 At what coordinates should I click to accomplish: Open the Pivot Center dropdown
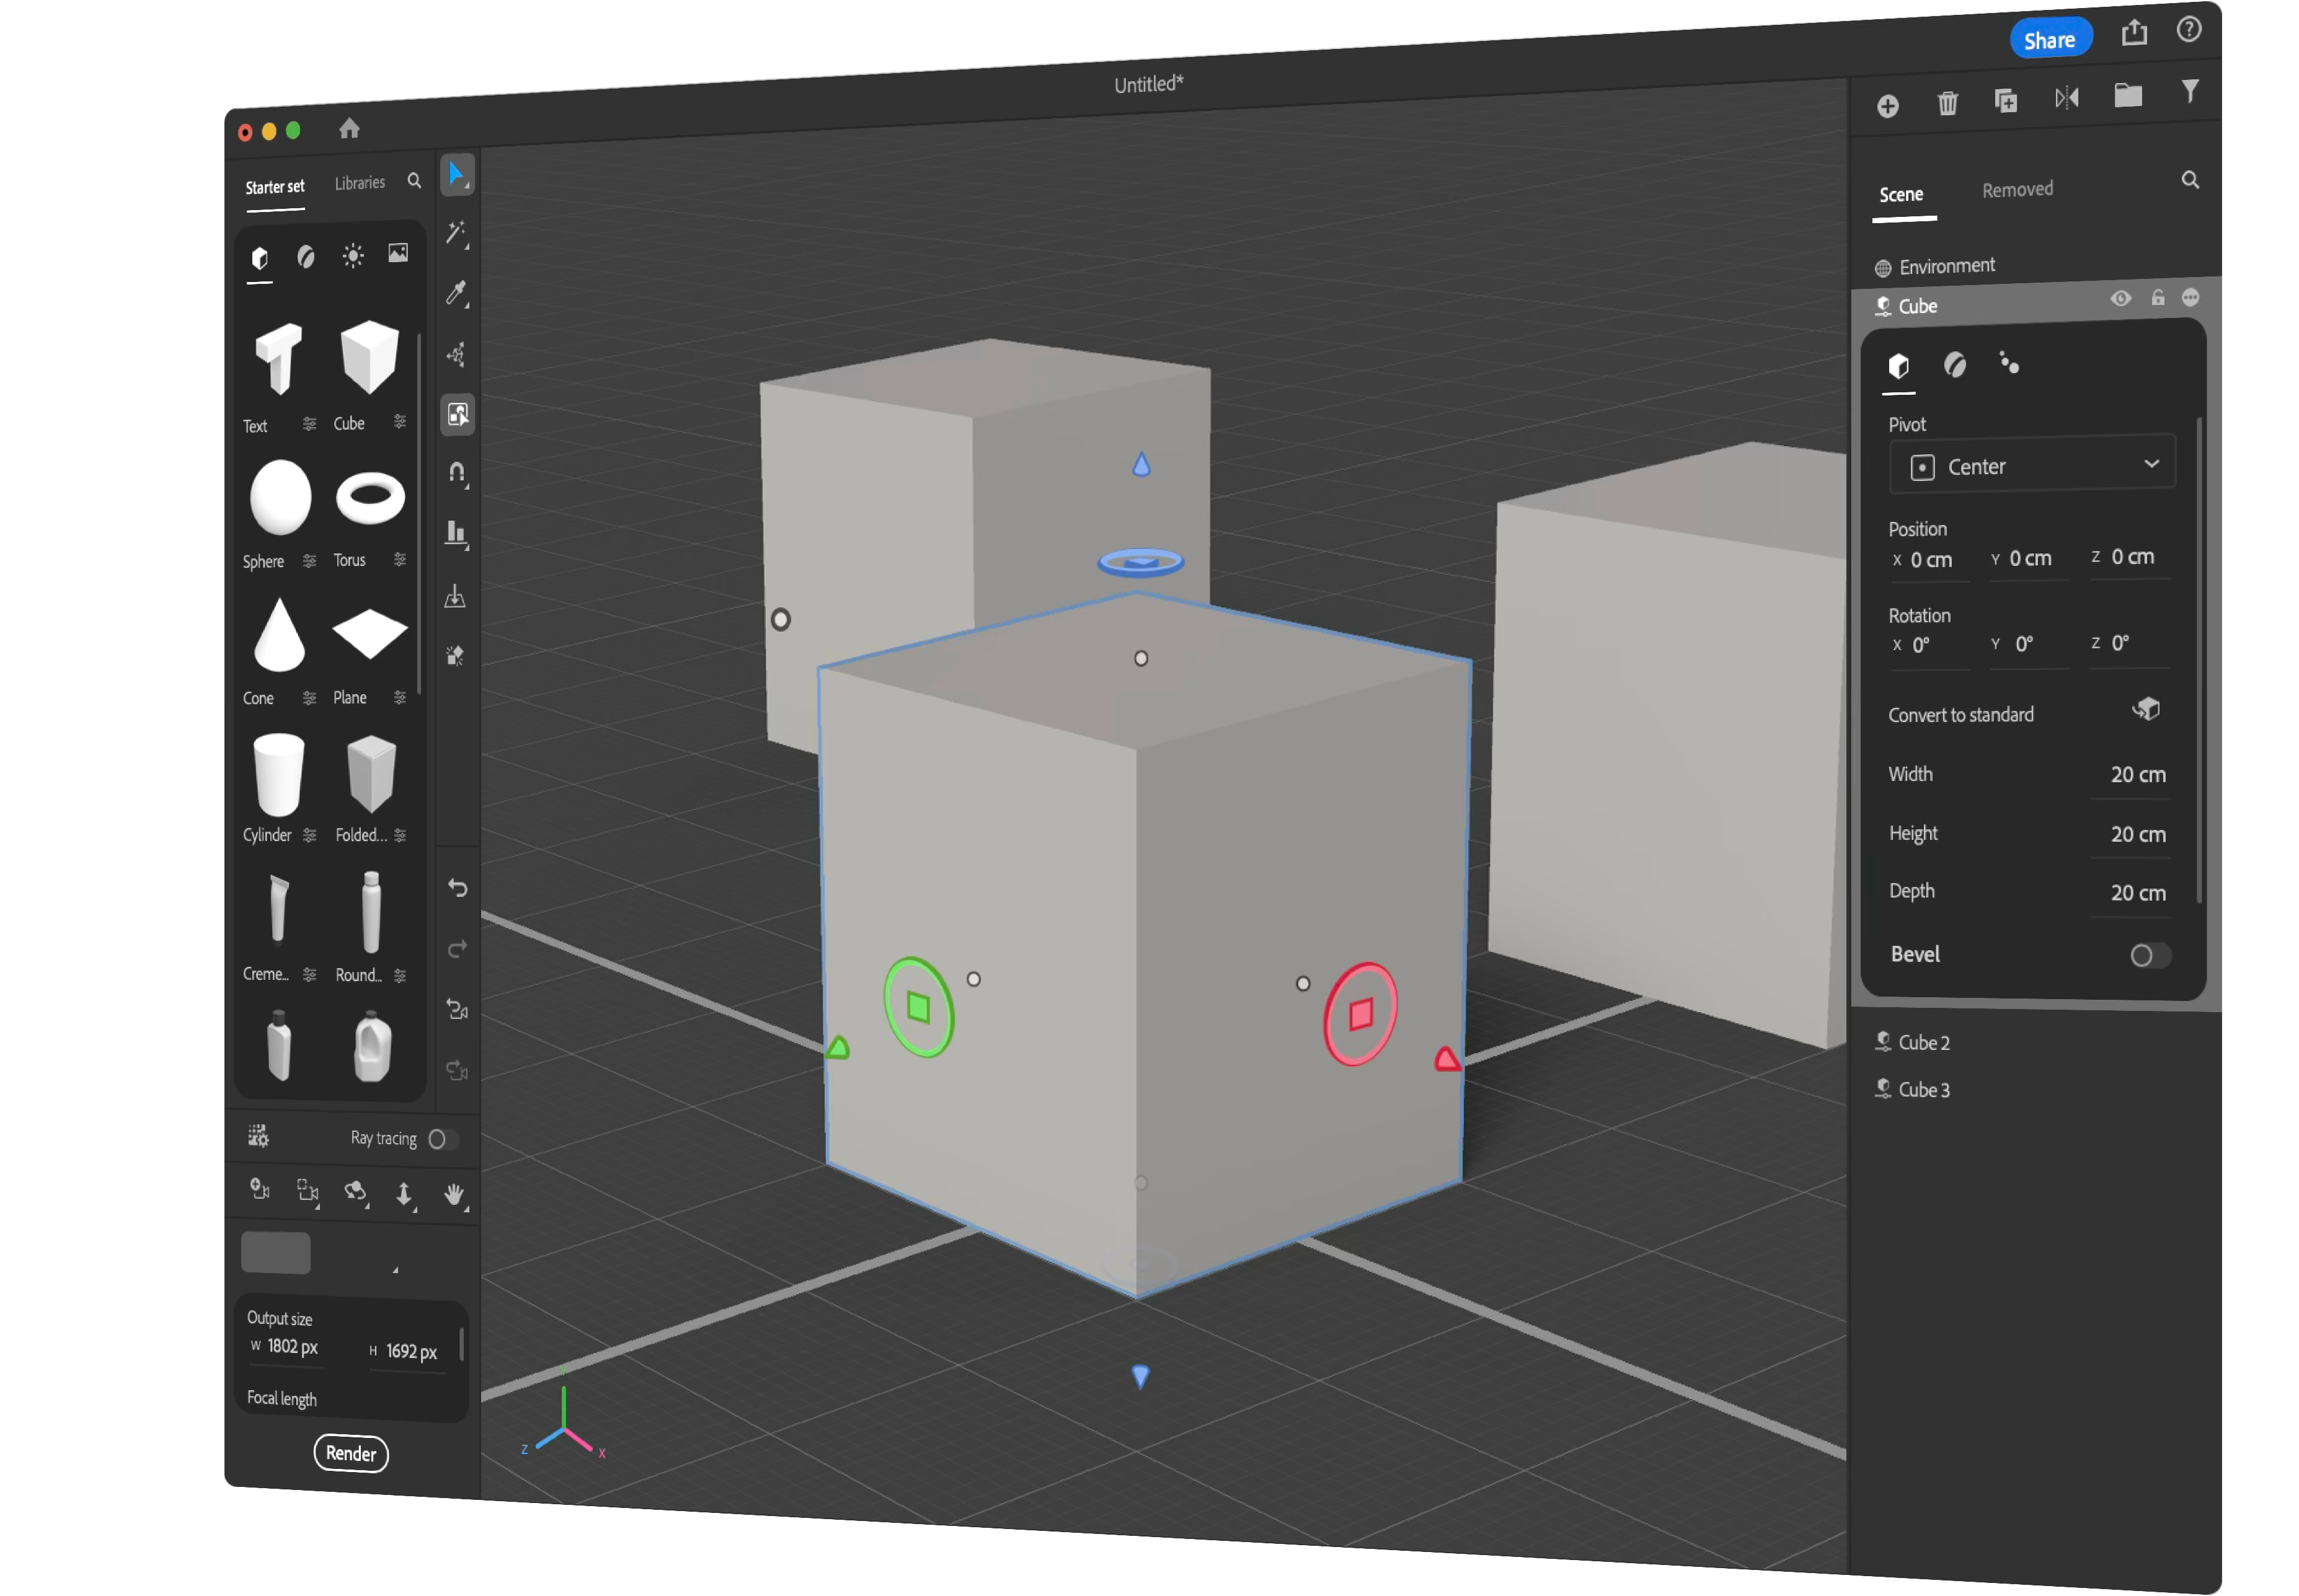[x=2031, y=466]
